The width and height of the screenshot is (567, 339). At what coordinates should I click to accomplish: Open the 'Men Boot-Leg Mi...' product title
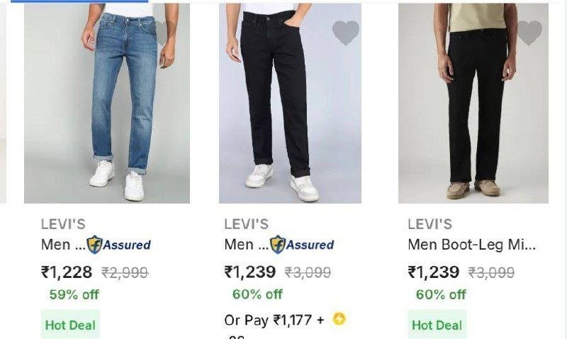pos(472,245)
